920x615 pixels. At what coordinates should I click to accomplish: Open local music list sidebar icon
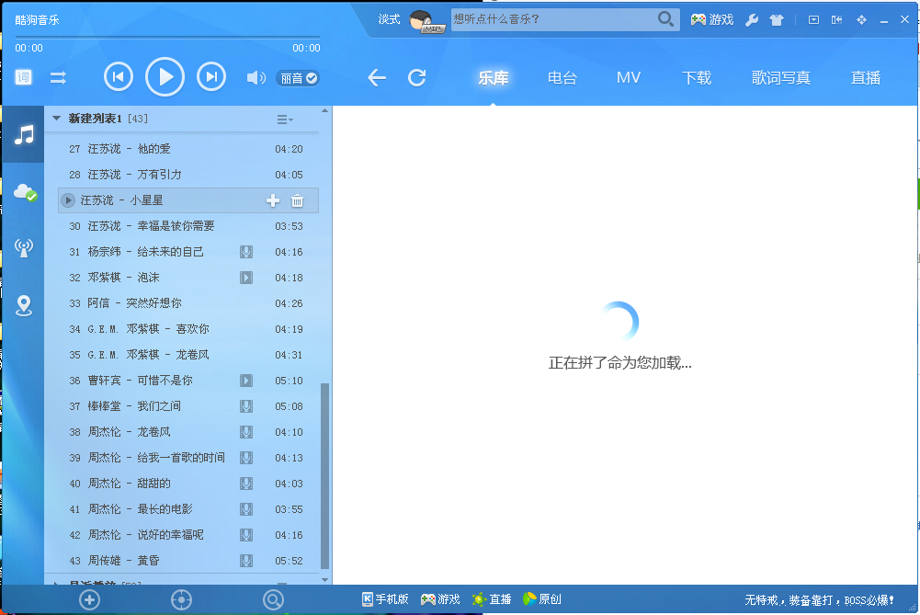point(24,135)
